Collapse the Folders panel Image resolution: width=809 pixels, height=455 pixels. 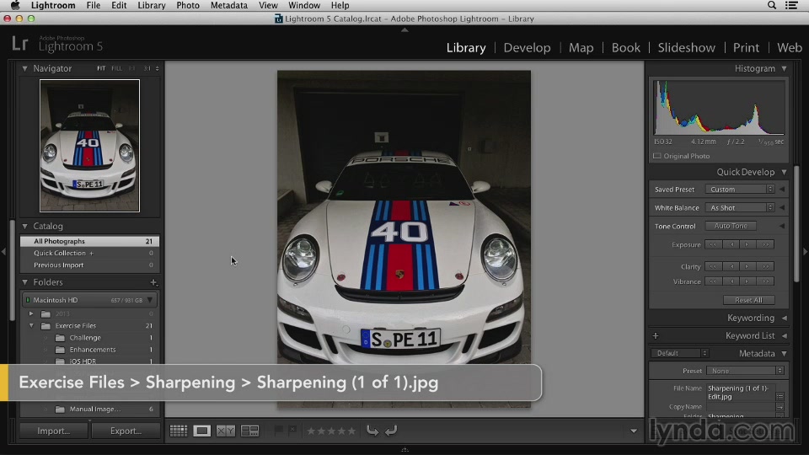24,282
